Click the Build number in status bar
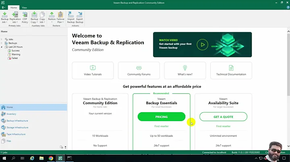The image size is (290, 162). click(x=246, y=152)
